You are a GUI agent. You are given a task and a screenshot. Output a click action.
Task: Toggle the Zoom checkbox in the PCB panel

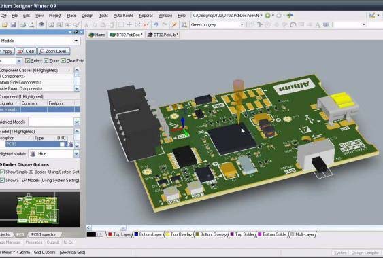[46, 60]
